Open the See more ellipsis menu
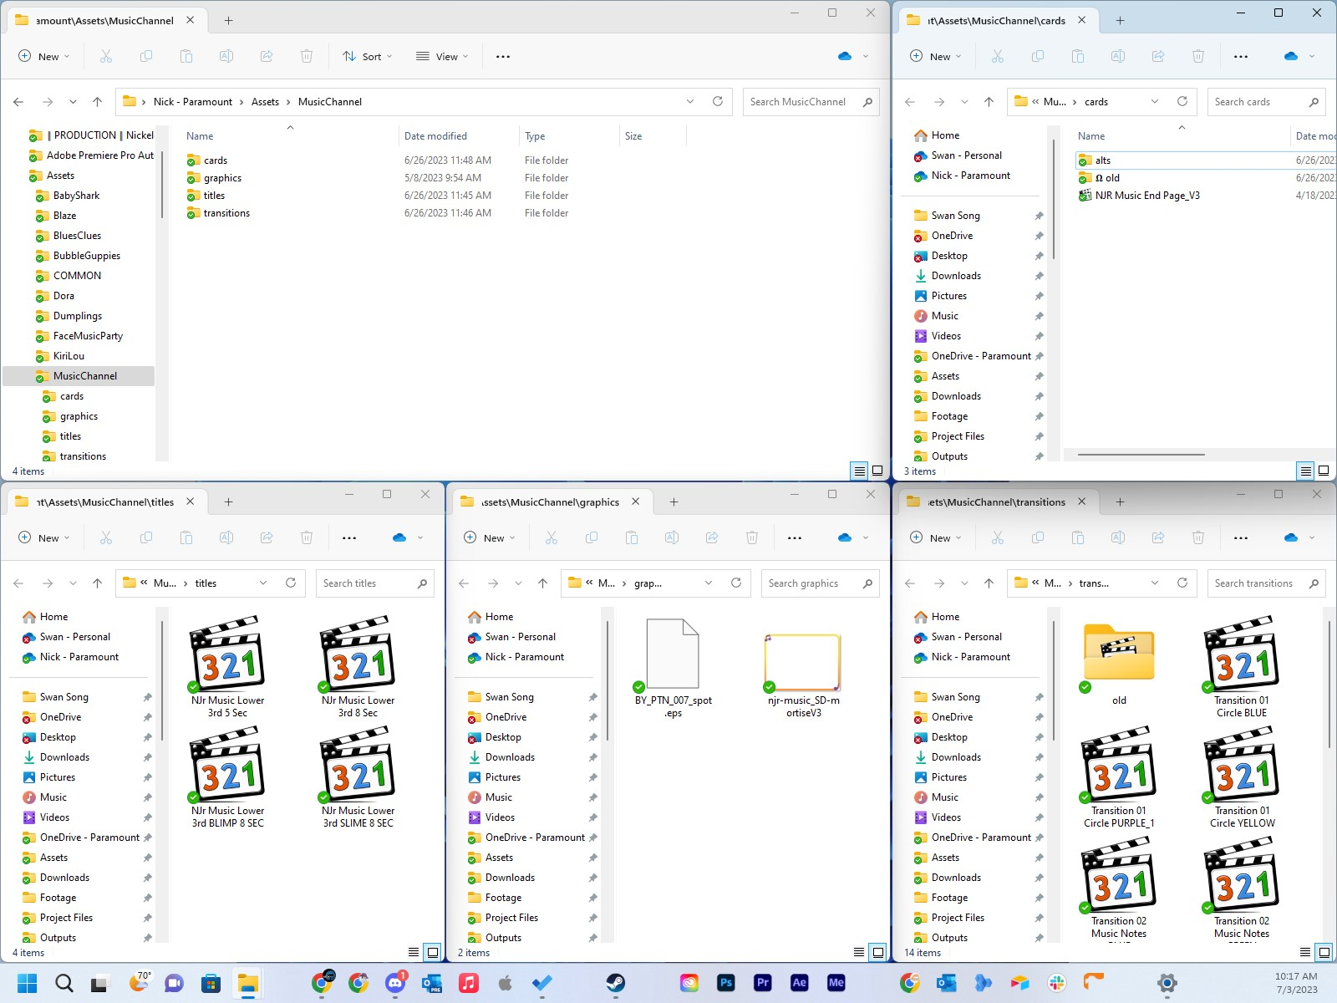This screenshot has width=1337, height=1003. (x=502, y=56)
